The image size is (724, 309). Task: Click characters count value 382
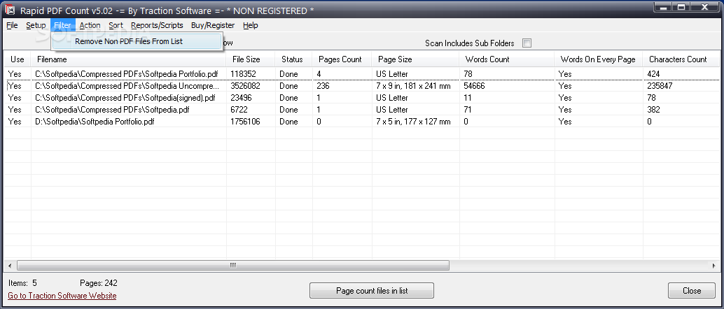tap(653, 110)
